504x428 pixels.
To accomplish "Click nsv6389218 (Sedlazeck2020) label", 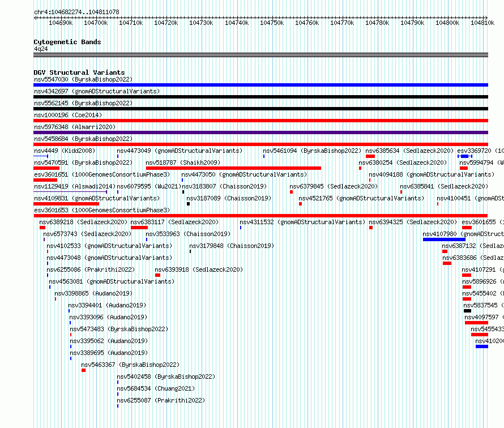I will [x=83, y=222].
